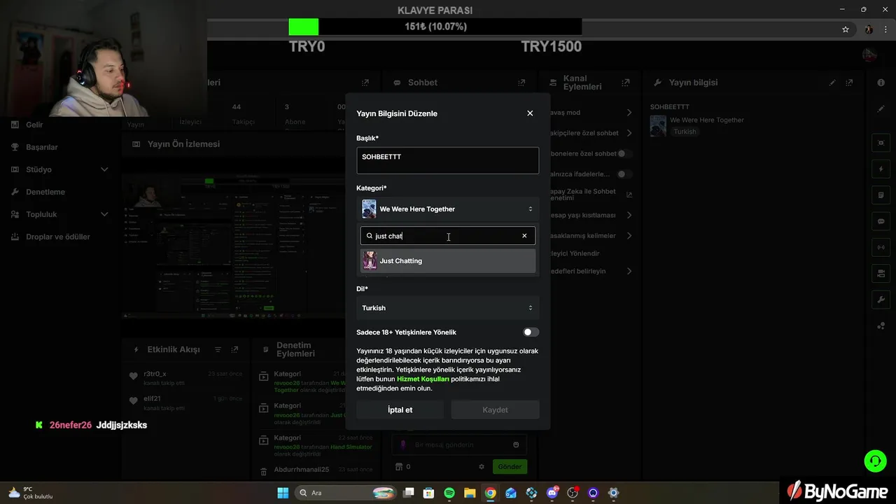Expand hedefleri belirleyin chevron
The width and height of the screenshot is (896, 504).
pos(629,271)
